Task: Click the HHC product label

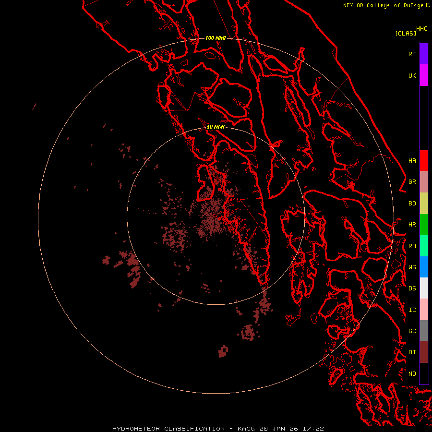Action: (421, 29)
